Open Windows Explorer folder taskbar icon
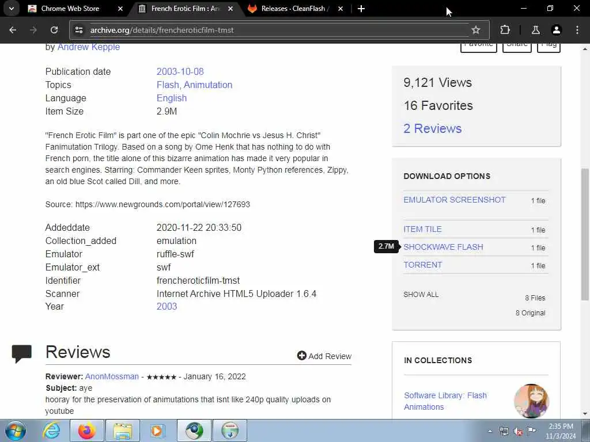This screenshot has height=442, width=590. (x=123, y=430)
